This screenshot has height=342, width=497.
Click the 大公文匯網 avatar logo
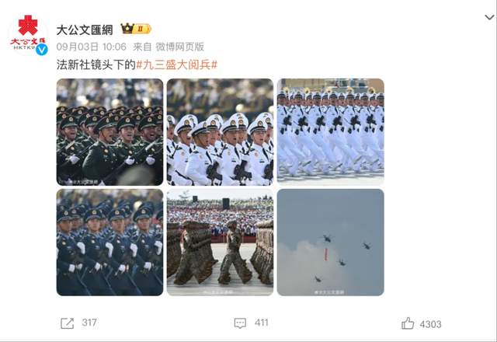tap(28, 33)
